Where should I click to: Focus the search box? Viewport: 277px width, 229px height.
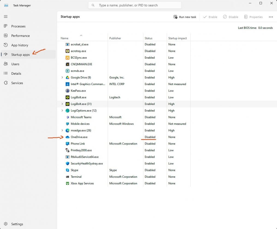click(135, 5)
